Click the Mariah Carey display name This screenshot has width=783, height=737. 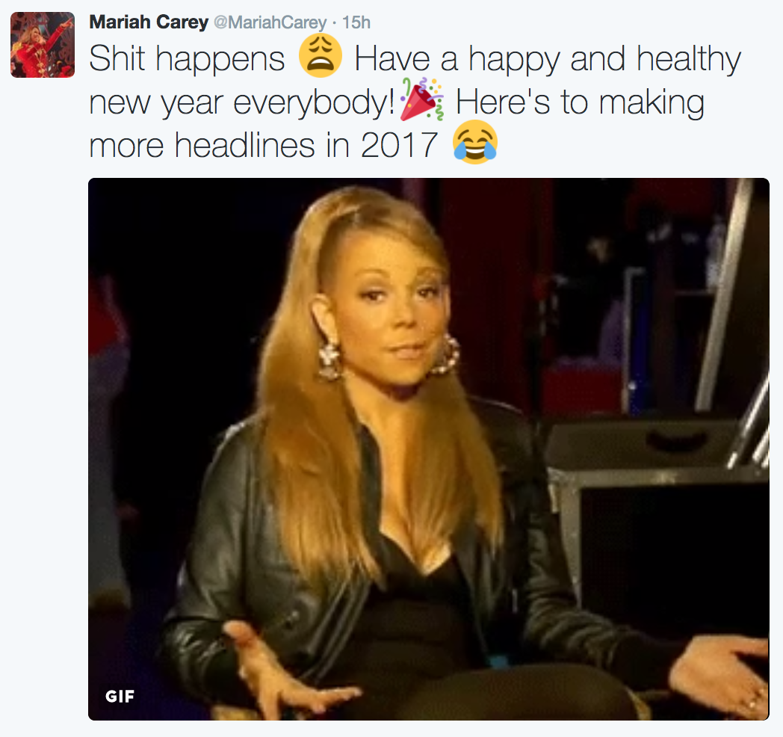point(149,22)
